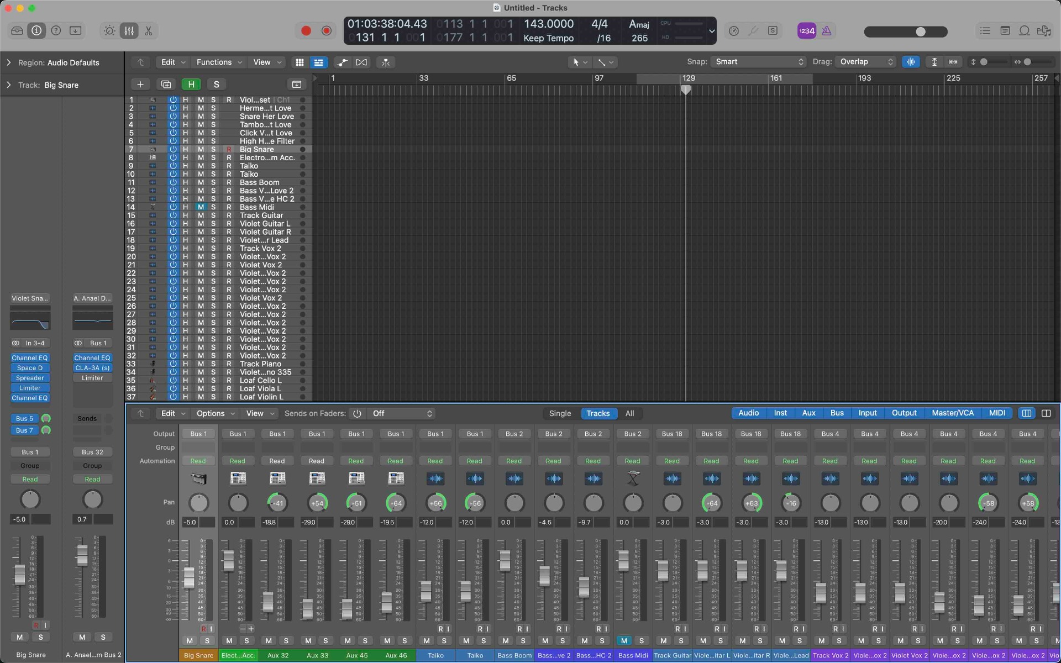Open the Loop Browser icon
Viewport: 1061px width, 663px height.
click(x=1024, y=31)
